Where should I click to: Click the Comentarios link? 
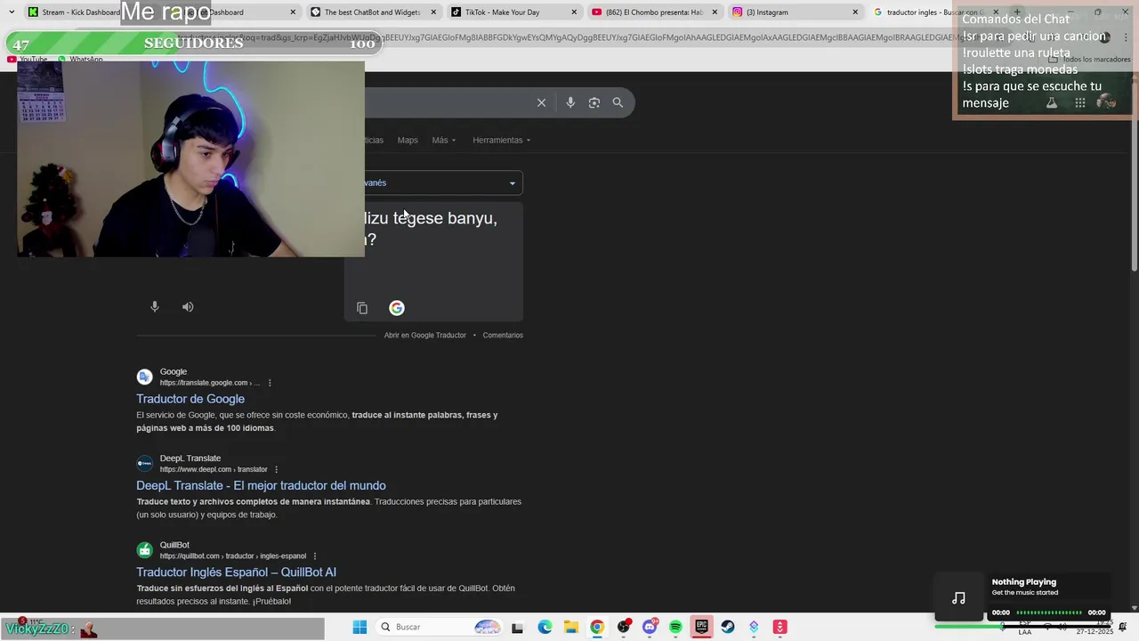503,335
